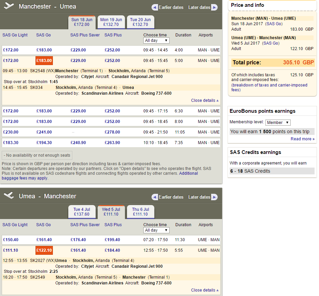Pick the £278.00 SAS Plus fare
The image size is (319, 296).
coord(112,132)
